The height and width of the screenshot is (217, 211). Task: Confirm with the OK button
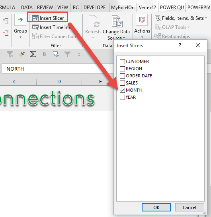click(x=156, y=207)
